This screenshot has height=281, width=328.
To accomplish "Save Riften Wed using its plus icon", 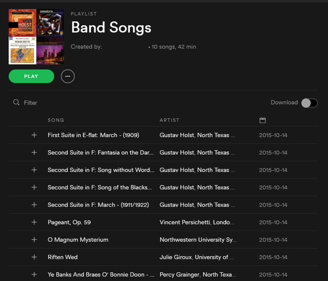I will pos(34,257).
